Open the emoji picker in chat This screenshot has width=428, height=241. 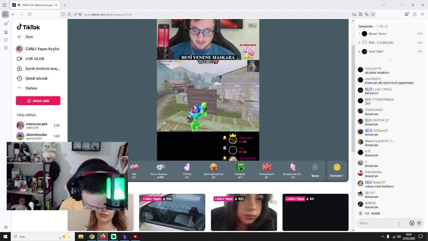coord(412,223)
